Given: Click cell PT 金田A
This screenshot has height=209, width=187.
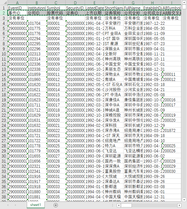Looking at the screenshot, I should [x=114, y=34].
